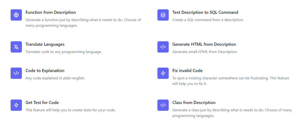Click the 'Create a SQL command from a description' text

click(x=208, y=20)
